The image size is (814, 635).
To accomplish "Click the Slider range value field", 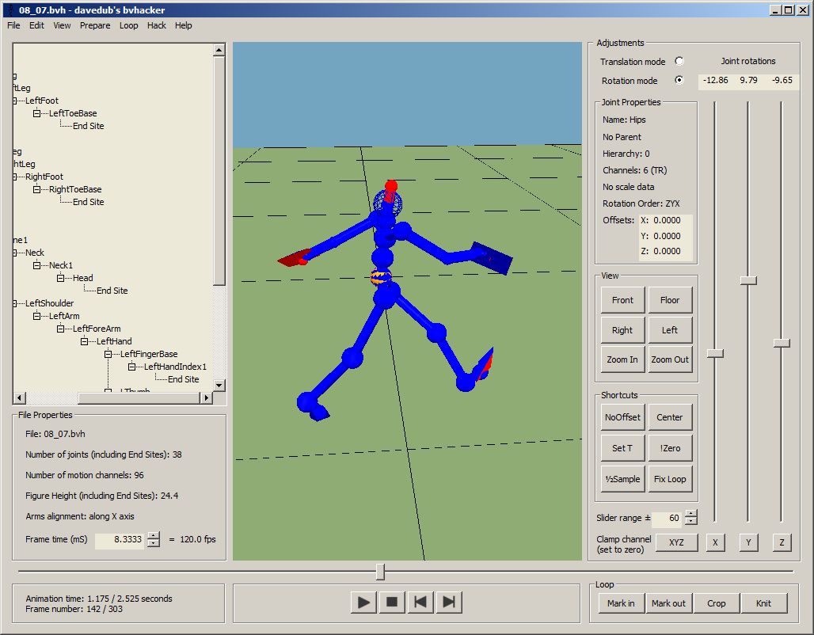I will (x=667, y=518).
